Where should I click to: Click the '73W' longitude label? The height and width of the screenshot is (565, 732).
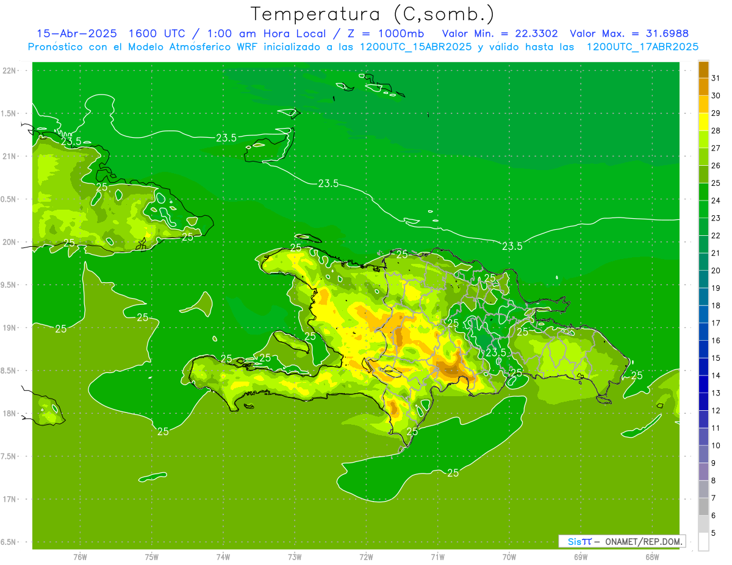click(x=295, y=557)
